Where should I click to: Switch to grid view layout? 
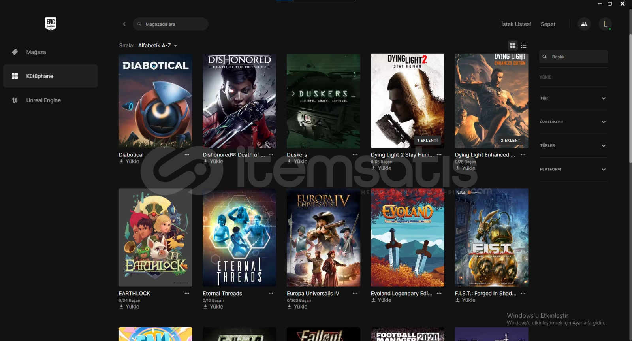[x=513, y=45]
